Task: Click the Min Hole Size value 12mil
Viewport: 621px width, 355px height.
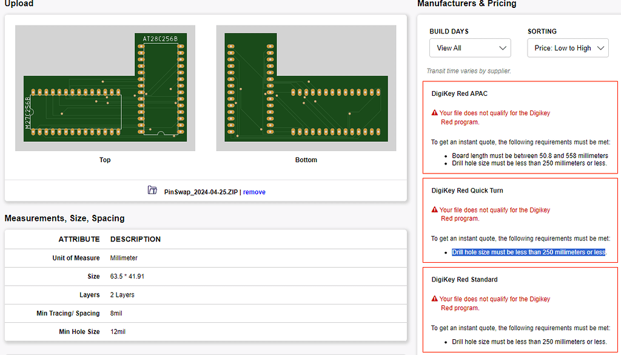Action: [116, 331]
